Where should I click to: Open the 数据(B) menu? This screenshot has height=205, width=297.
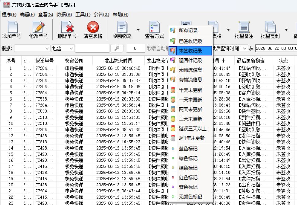(x=64, y=15)
